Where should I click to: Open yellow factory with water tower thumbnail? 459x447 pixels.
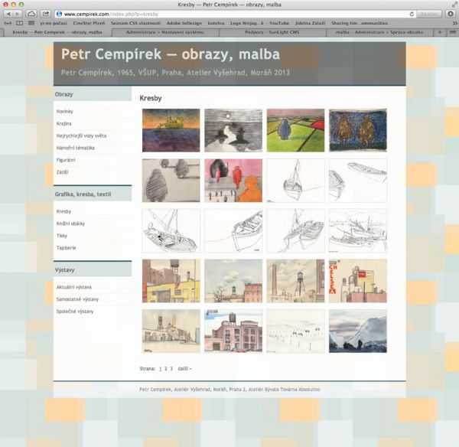pyautogui.click(x=171, y=281)
